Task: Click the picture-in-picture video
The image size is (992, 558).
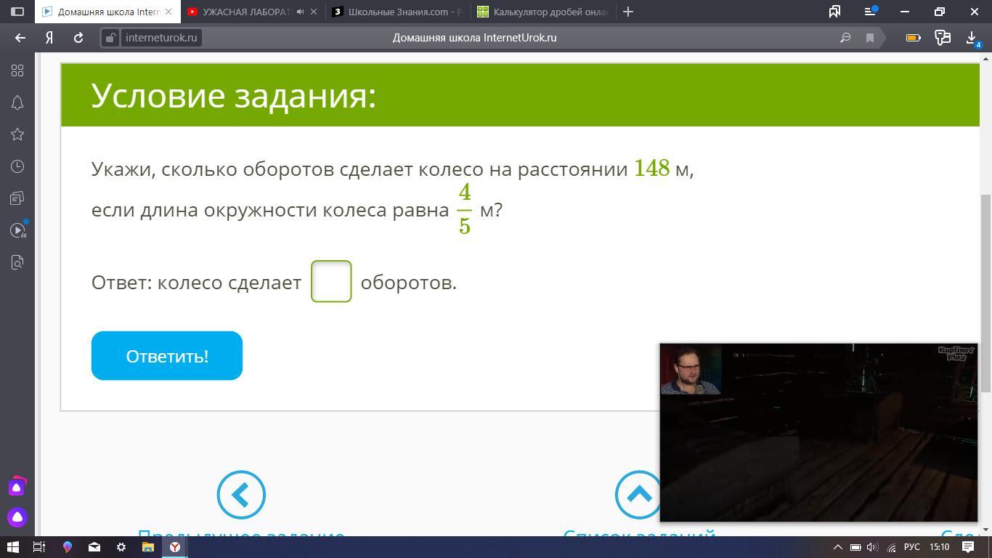Action: 818,432
